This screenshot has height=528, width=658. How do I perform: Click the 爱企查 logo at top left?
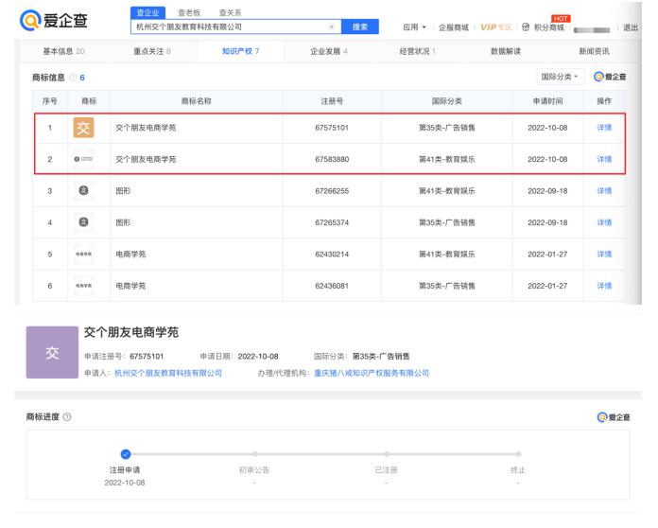(47, 20)
